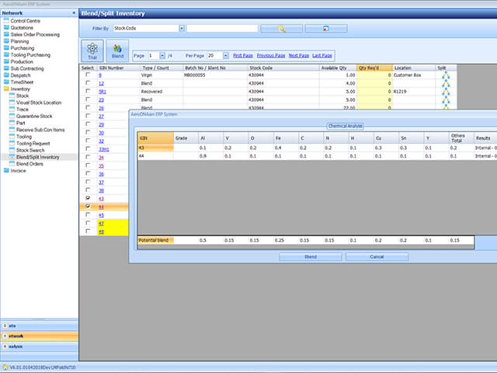Click the Next Page link
The width and height of the screenshot is (497, 373).
tap(298, 55)
